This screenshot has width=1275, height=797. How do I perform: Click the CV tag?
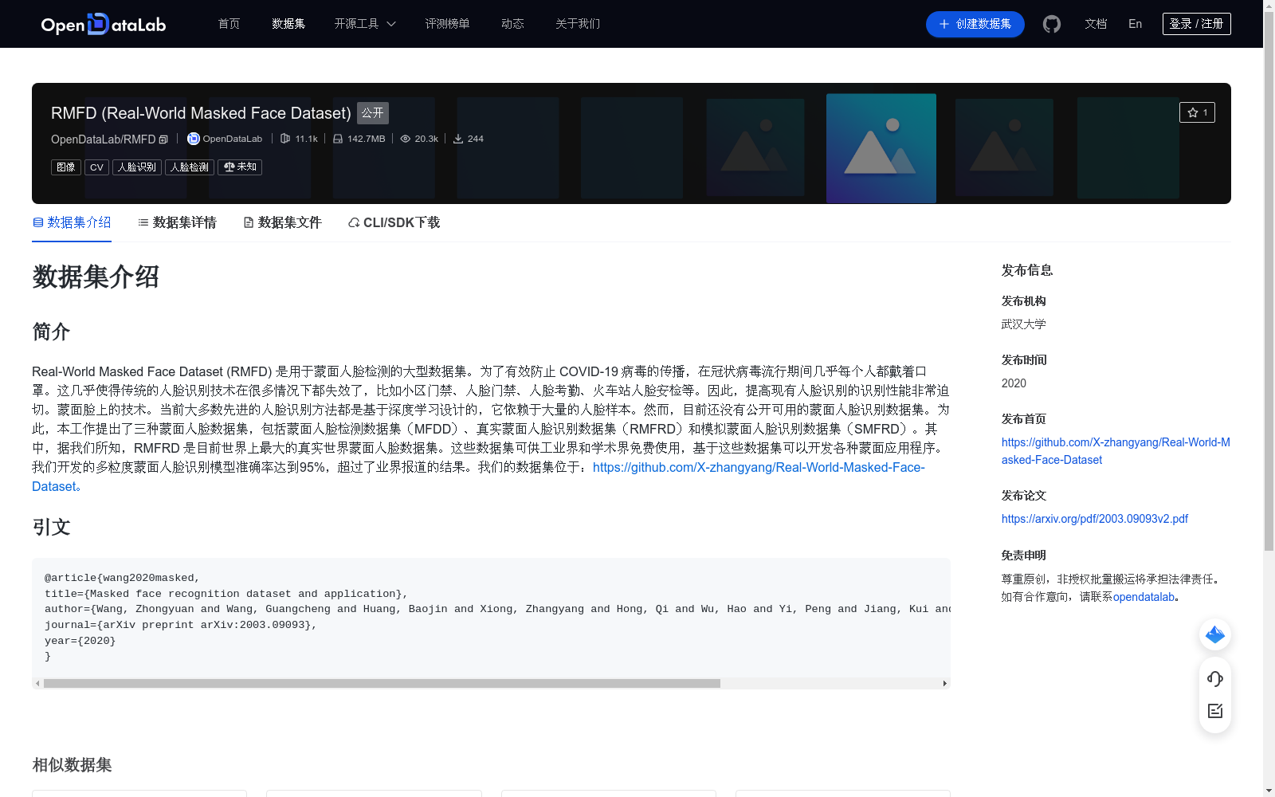click(96, 167)
